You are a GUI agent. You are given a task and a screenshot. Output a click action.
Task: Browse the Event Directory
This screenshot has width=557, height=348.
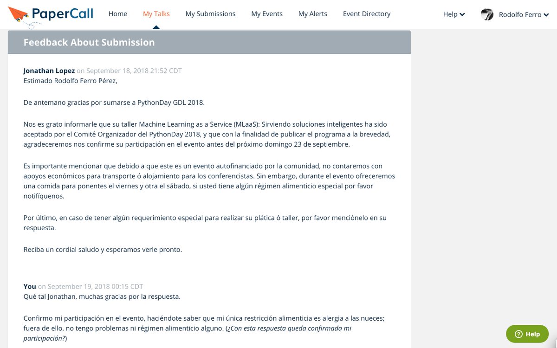click(x=367, y=14)
